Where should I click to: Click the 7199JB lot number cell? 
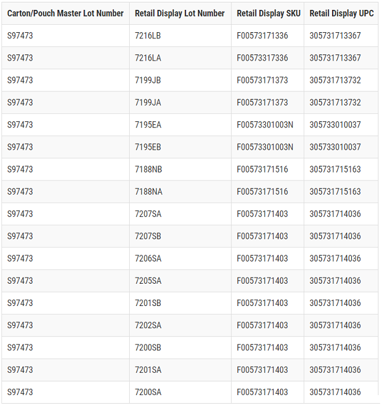148,80
